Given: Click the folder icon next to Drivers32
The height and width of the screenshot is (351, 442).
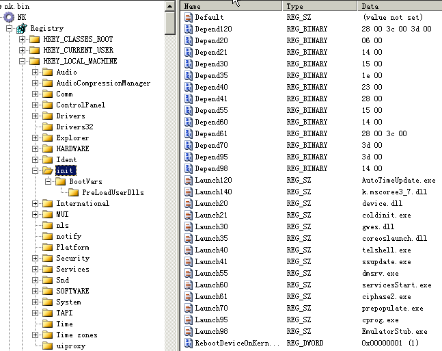Looking at the screenshot, I should point(47,127).
